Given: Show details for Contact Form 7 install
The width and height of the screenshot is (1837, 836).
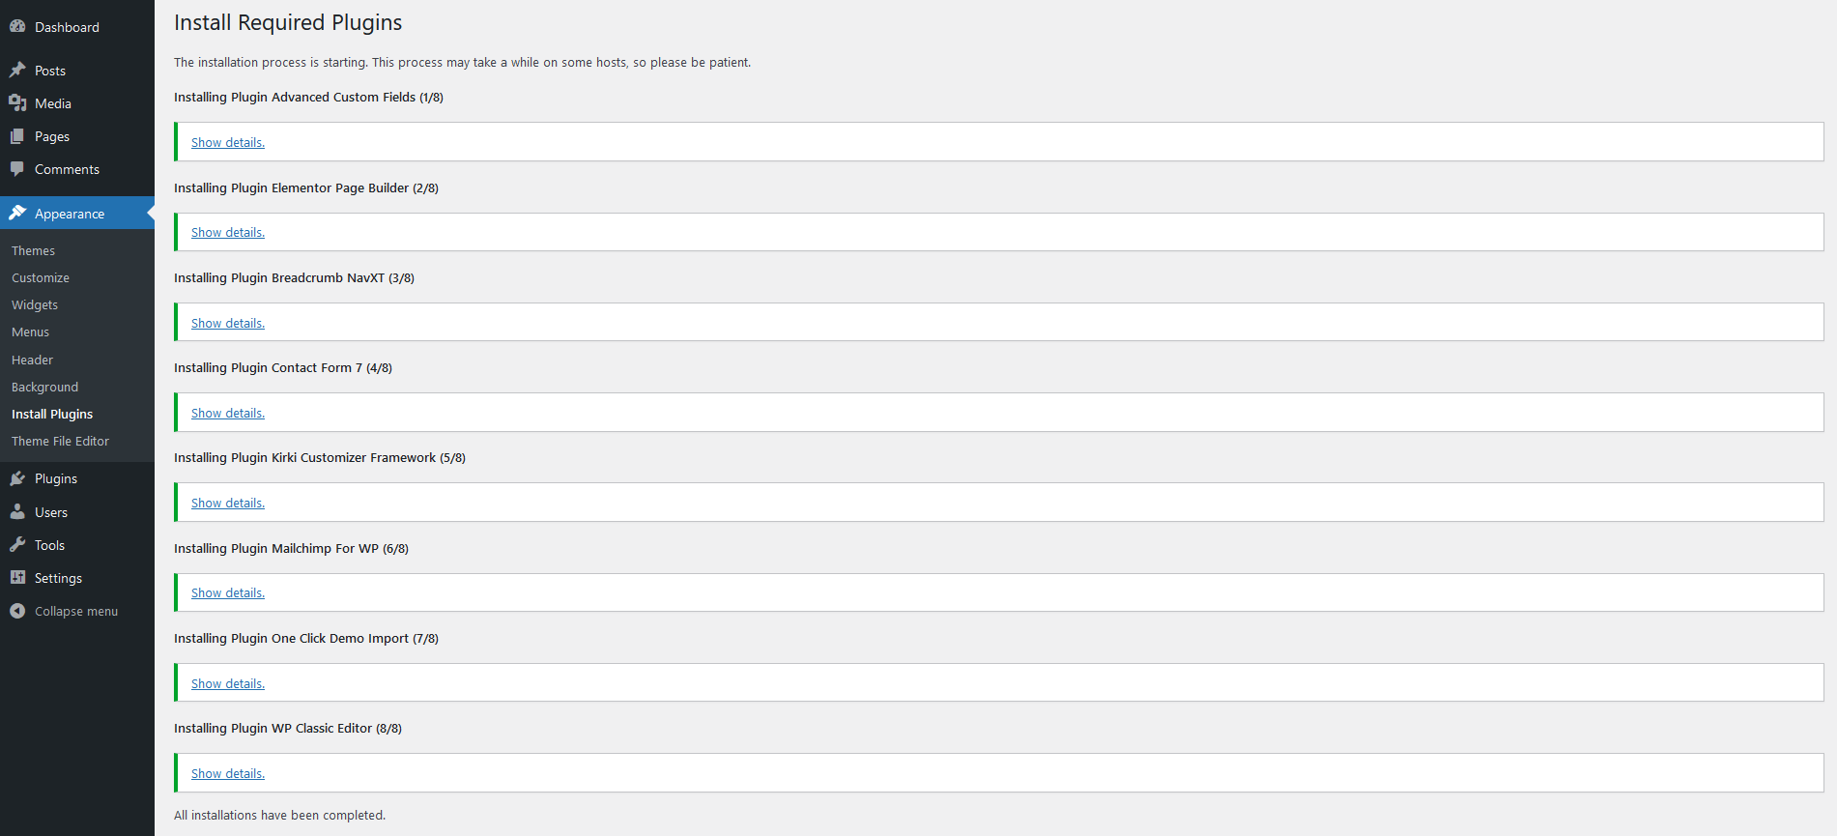Looking at the screenshot, I should click(228, 413).
